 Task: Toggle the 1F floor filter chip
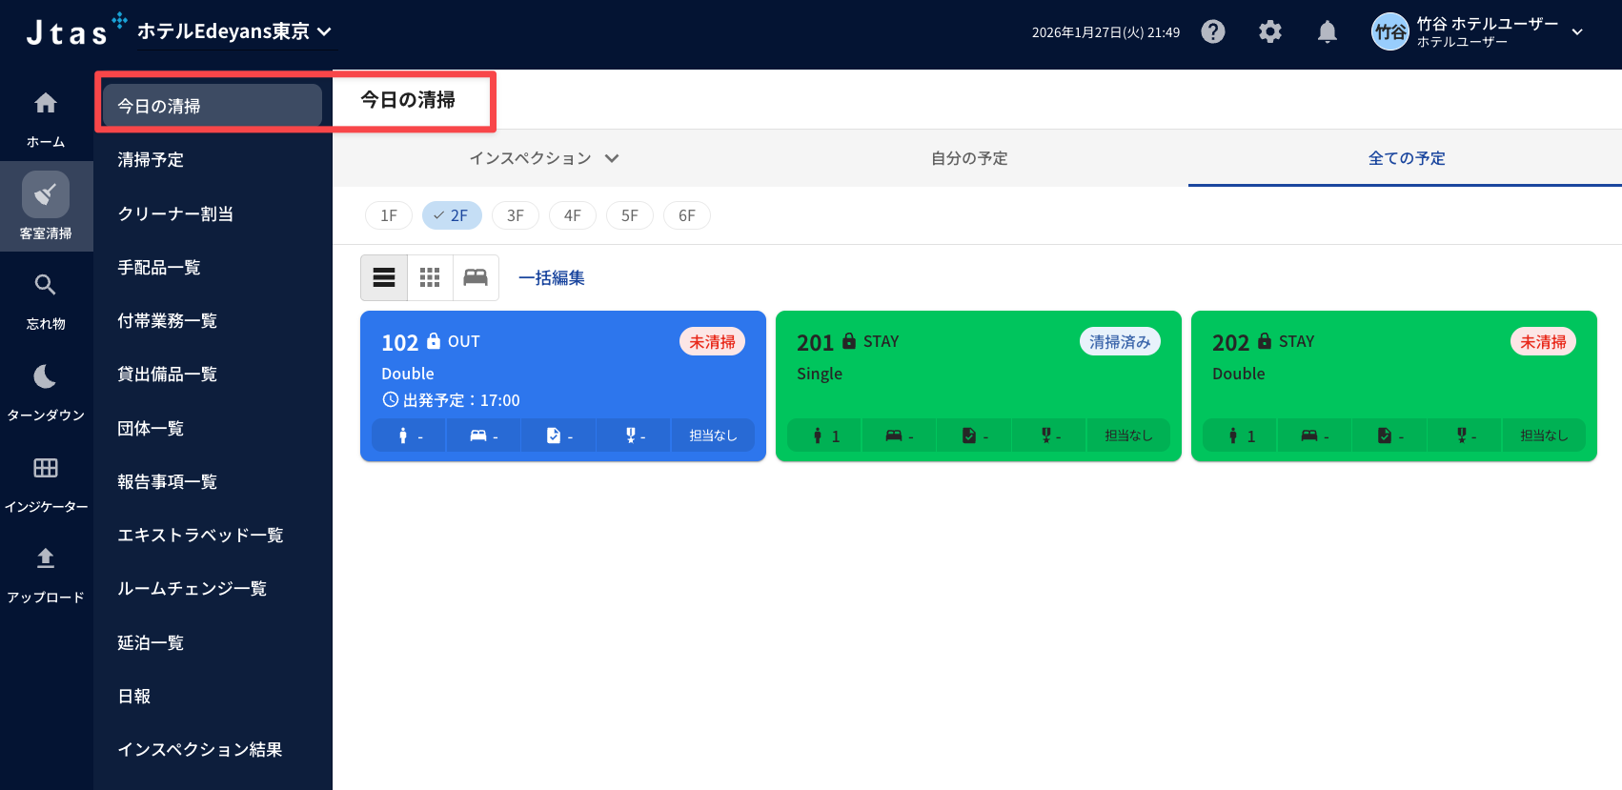[389, 215]
